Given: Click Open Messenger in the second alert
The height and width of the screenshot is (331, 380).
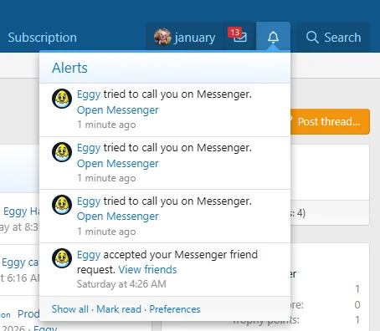Looking at the screenshot, I should (118, 164).
